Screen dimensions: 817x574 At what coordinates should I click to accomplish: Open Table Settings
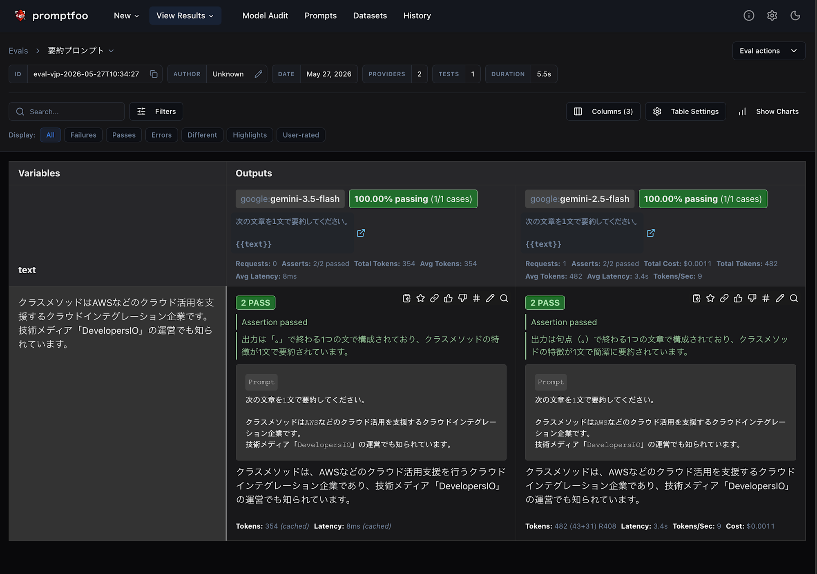[x=685, y=112]
